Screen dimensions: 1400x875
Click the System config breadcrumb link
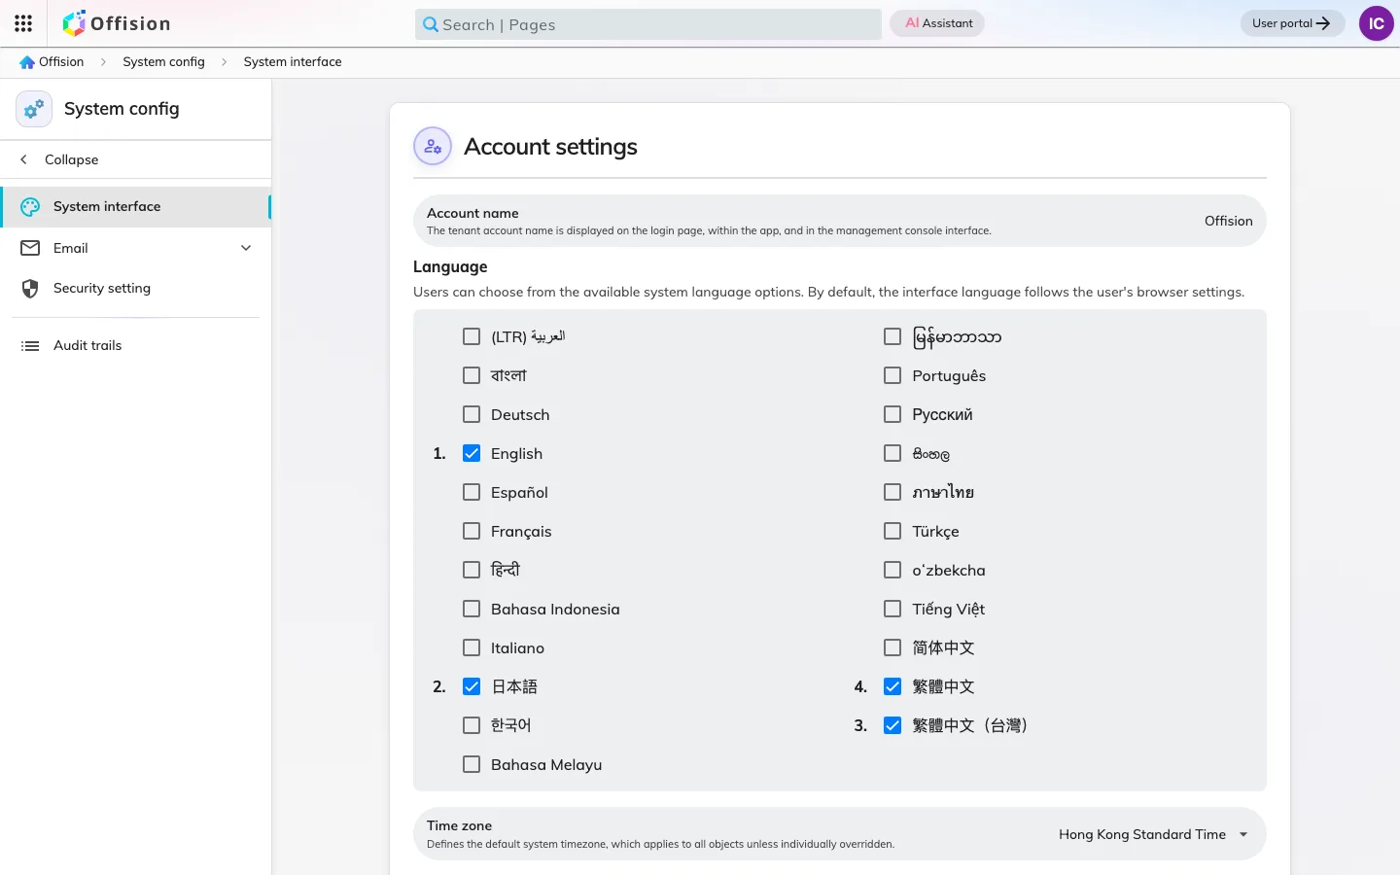pyautogui.click(x=163, y=62)
